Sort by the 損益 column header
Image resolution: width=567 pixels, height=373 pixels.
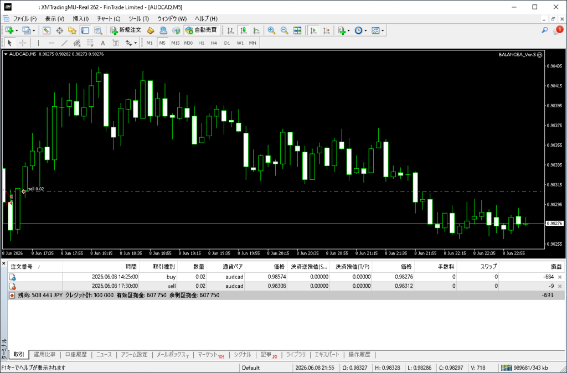(x=531, y=267)
